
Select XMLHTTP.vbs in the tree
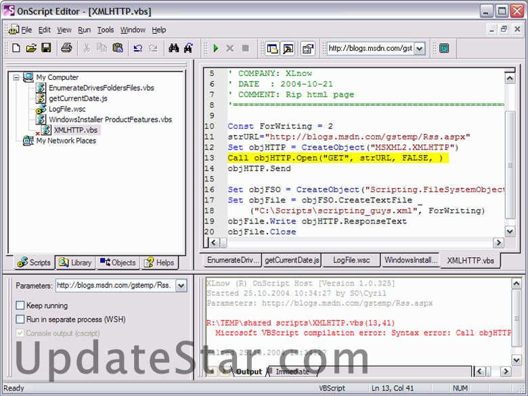(76, 130)
